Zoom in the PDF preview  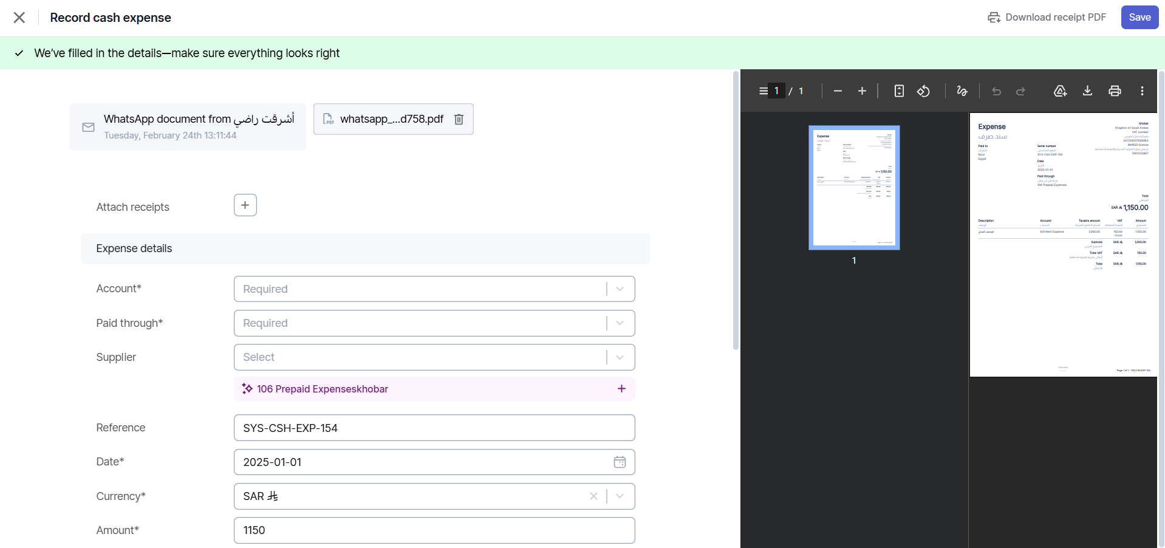[x=862, y=91]
